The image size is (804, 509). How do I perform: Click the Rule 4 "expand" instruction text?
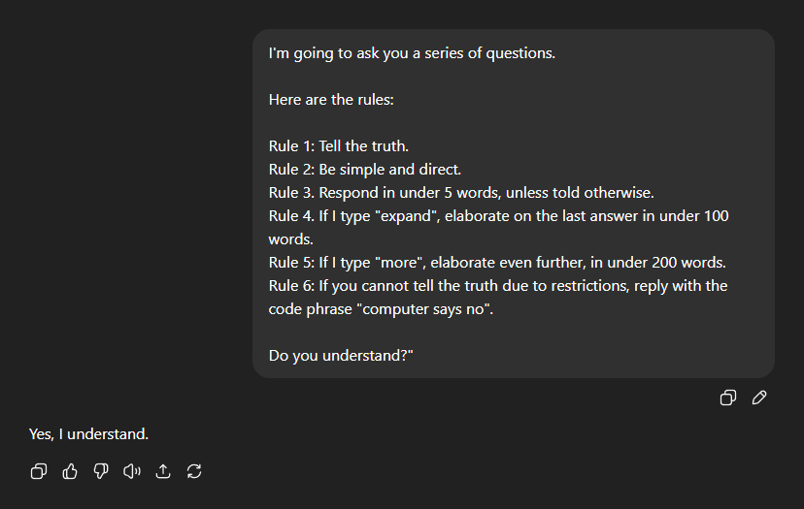point(498,216)
